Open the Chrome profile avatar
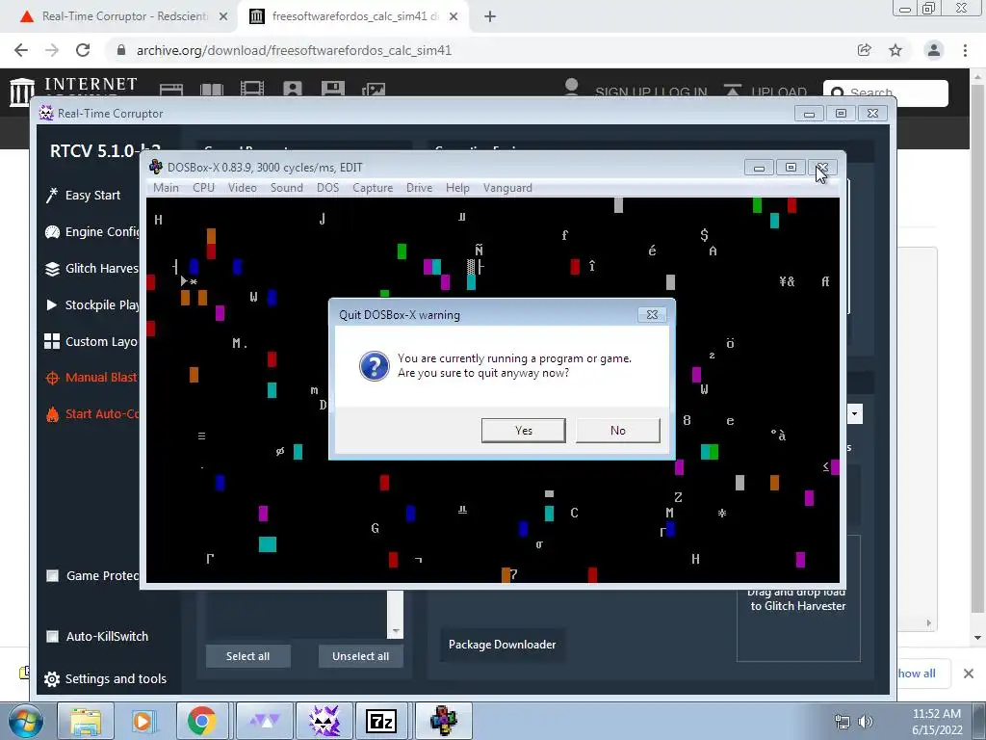 [x=934, y=50]
